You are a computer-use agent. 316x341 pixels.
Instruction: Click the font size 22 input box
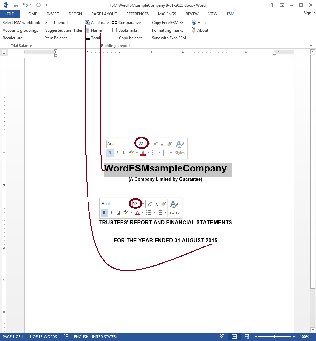[143, 143]
